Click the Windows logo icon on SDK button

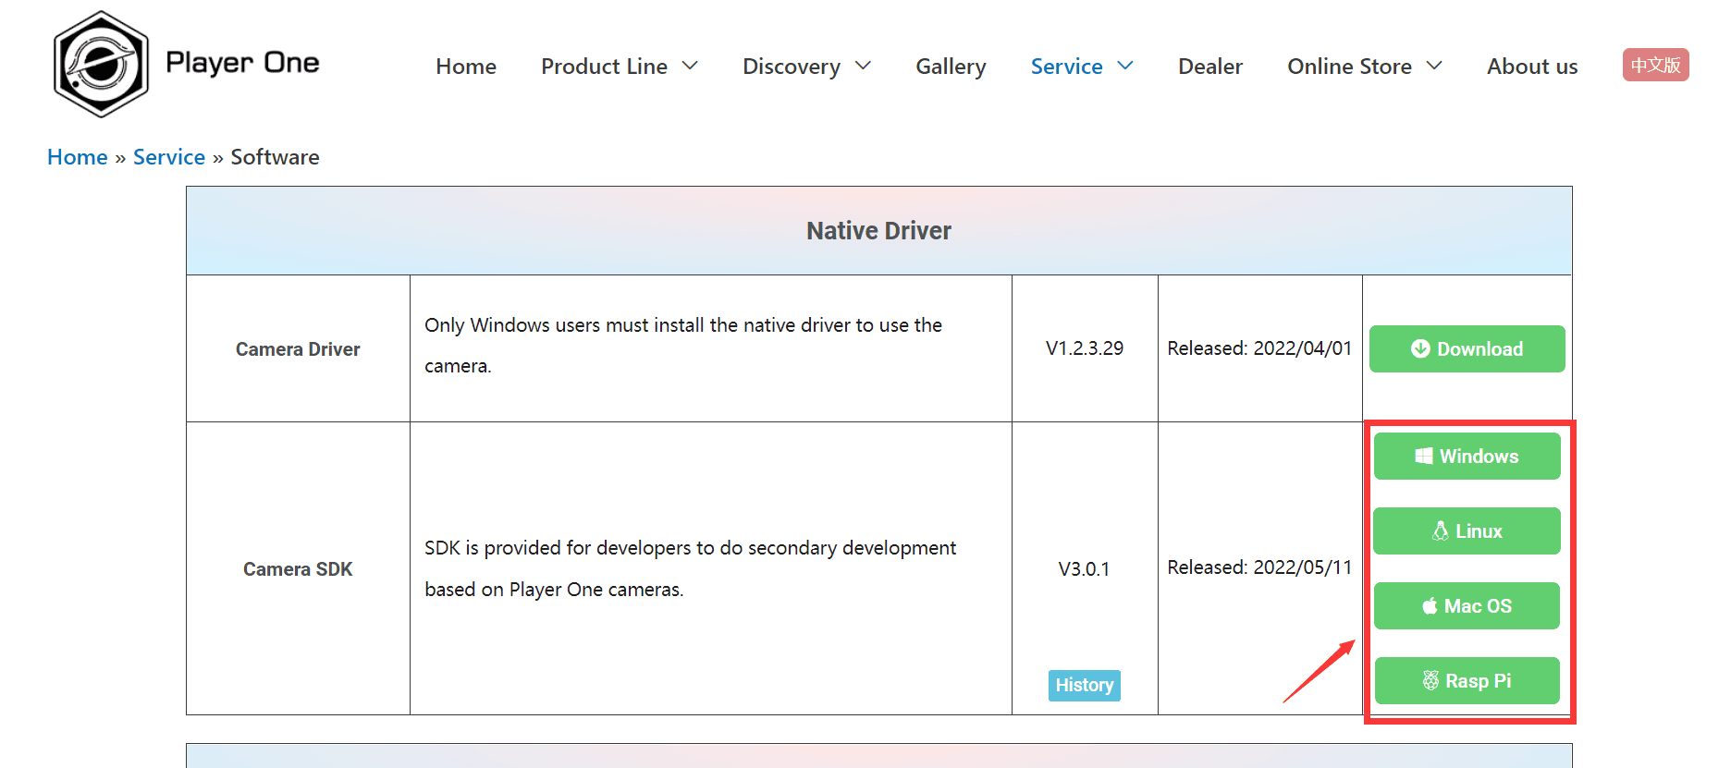(1423, 457)
